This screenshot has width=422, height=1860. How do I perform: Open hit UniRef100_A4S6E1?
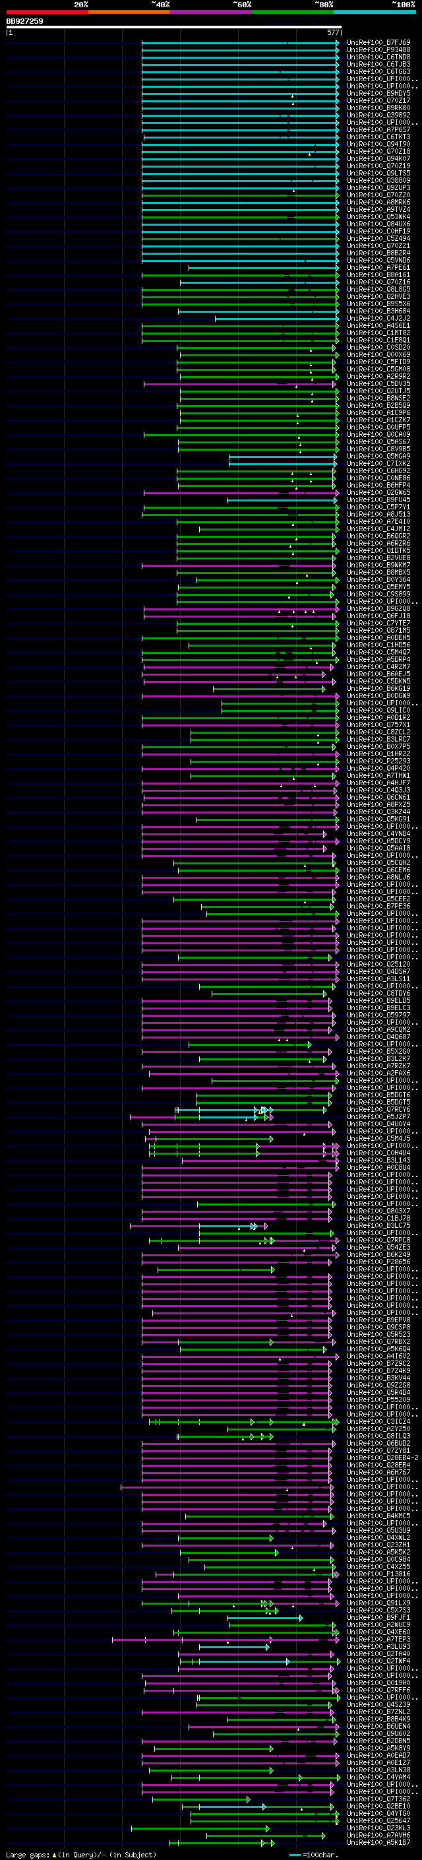coord(378,326)
